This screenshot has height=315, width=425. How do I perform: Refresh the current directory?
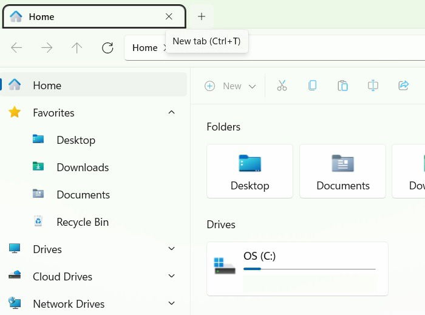coord(107,48)
